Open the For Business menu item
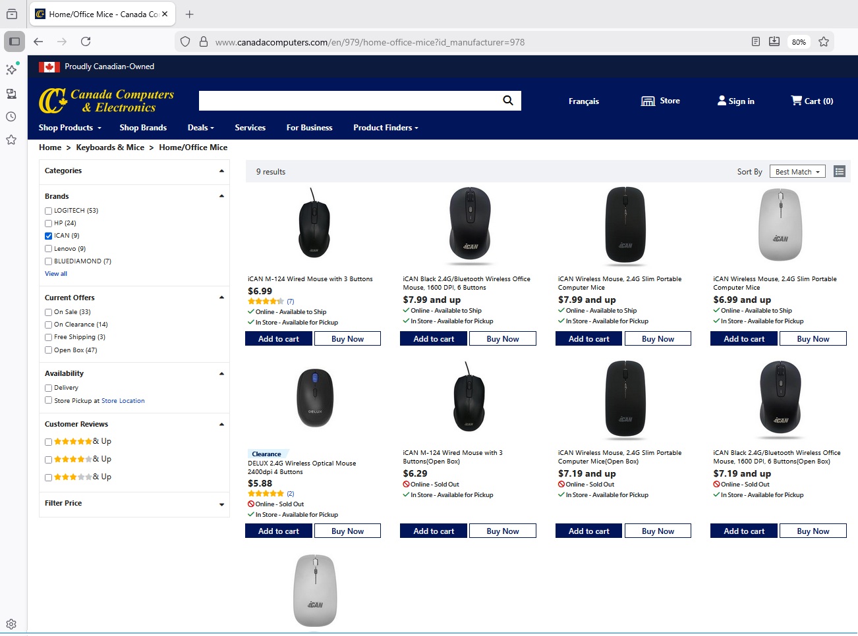This screenshot has width=858, height=636. point(309,128)
